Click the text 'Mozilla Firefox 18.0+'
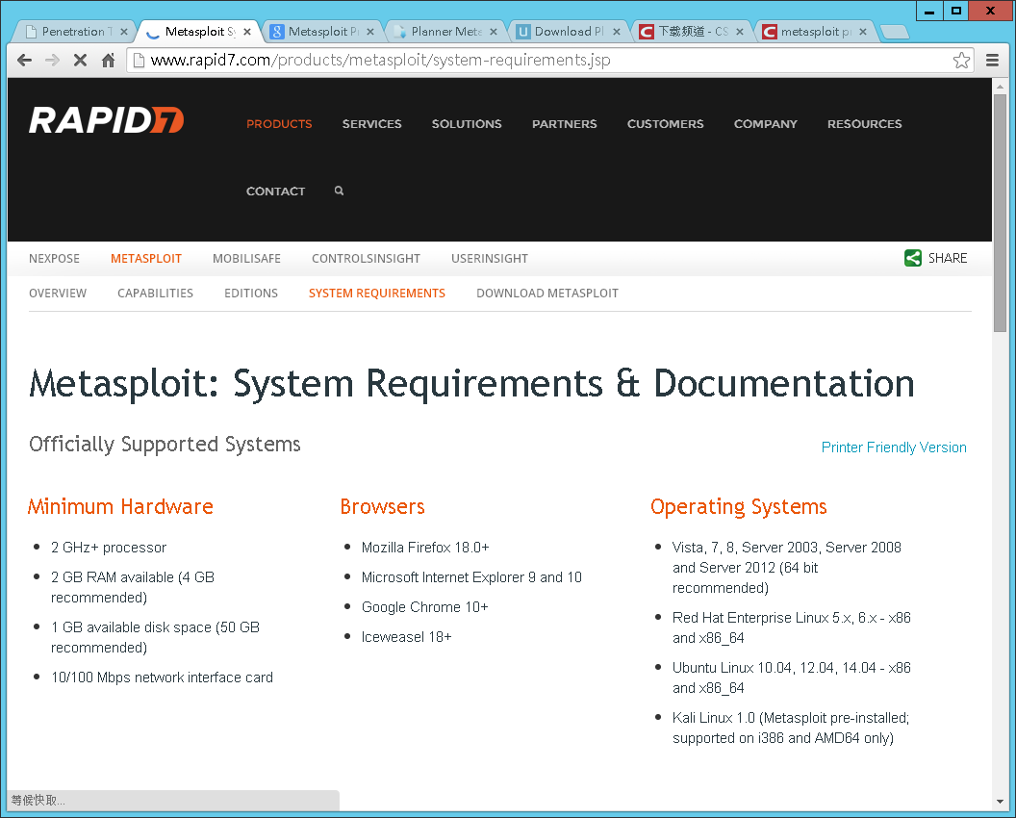Viewport: 1016px width, 818px height. [425, 548]
